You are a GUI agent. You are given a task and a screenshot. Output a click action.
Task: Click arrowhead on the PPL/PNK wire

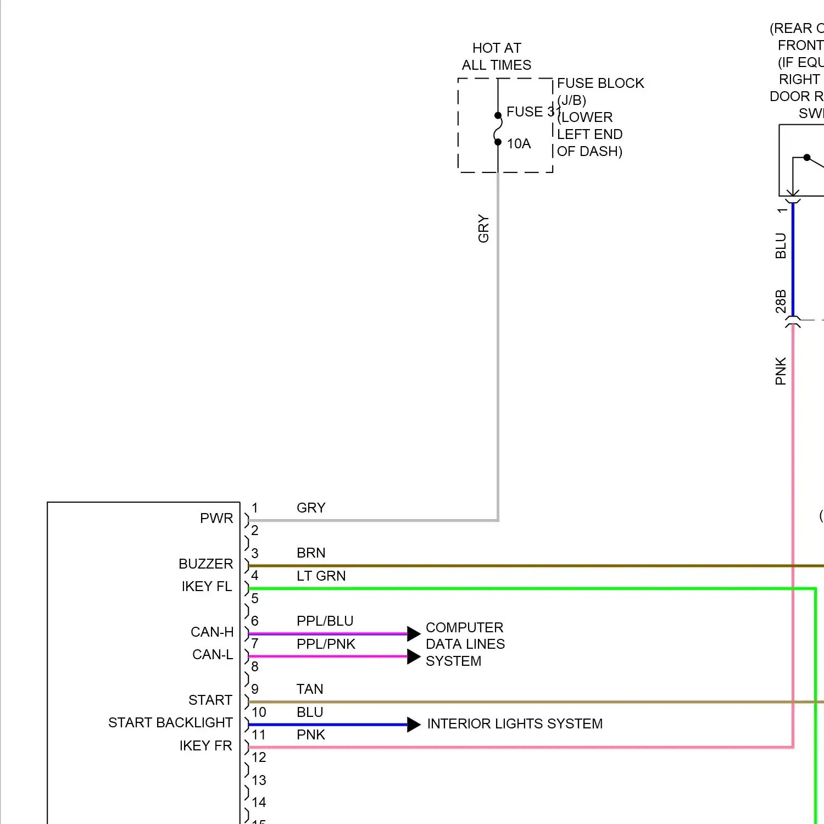(x=414, y=656)
